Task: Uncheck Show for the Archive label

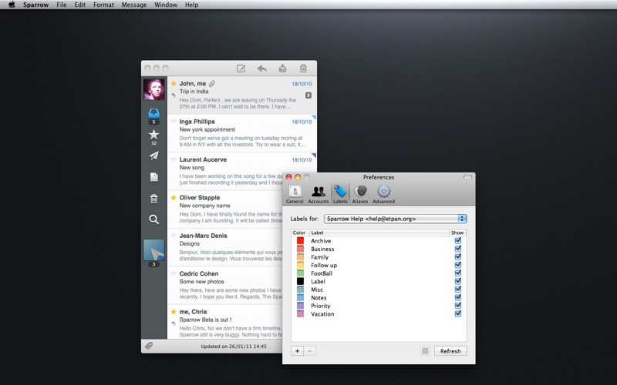Action: click(458, 241)
